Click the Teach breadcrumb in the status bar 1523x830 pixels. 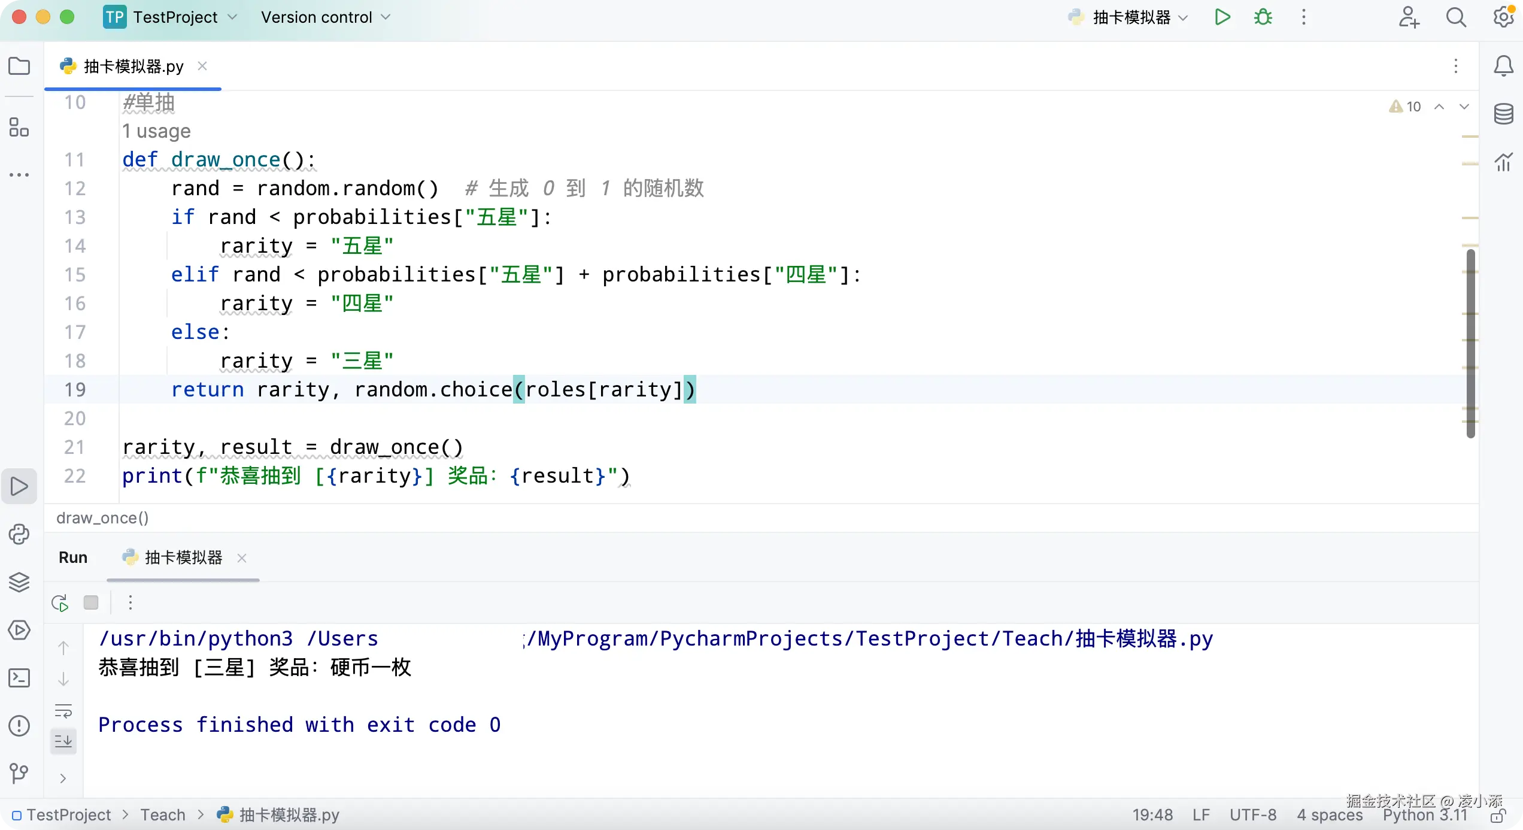click(x=163, y=815)
